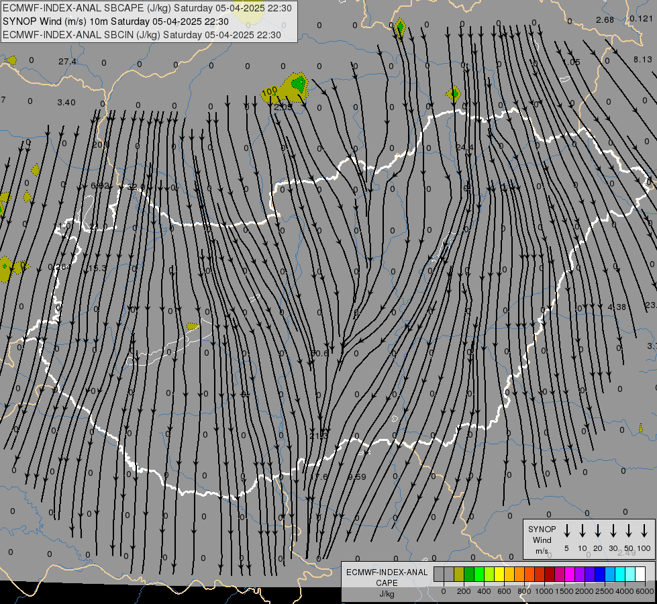The image size is (657, 604).
Task: Click the 32.0 value on the map
Action: tap(136, 187)
